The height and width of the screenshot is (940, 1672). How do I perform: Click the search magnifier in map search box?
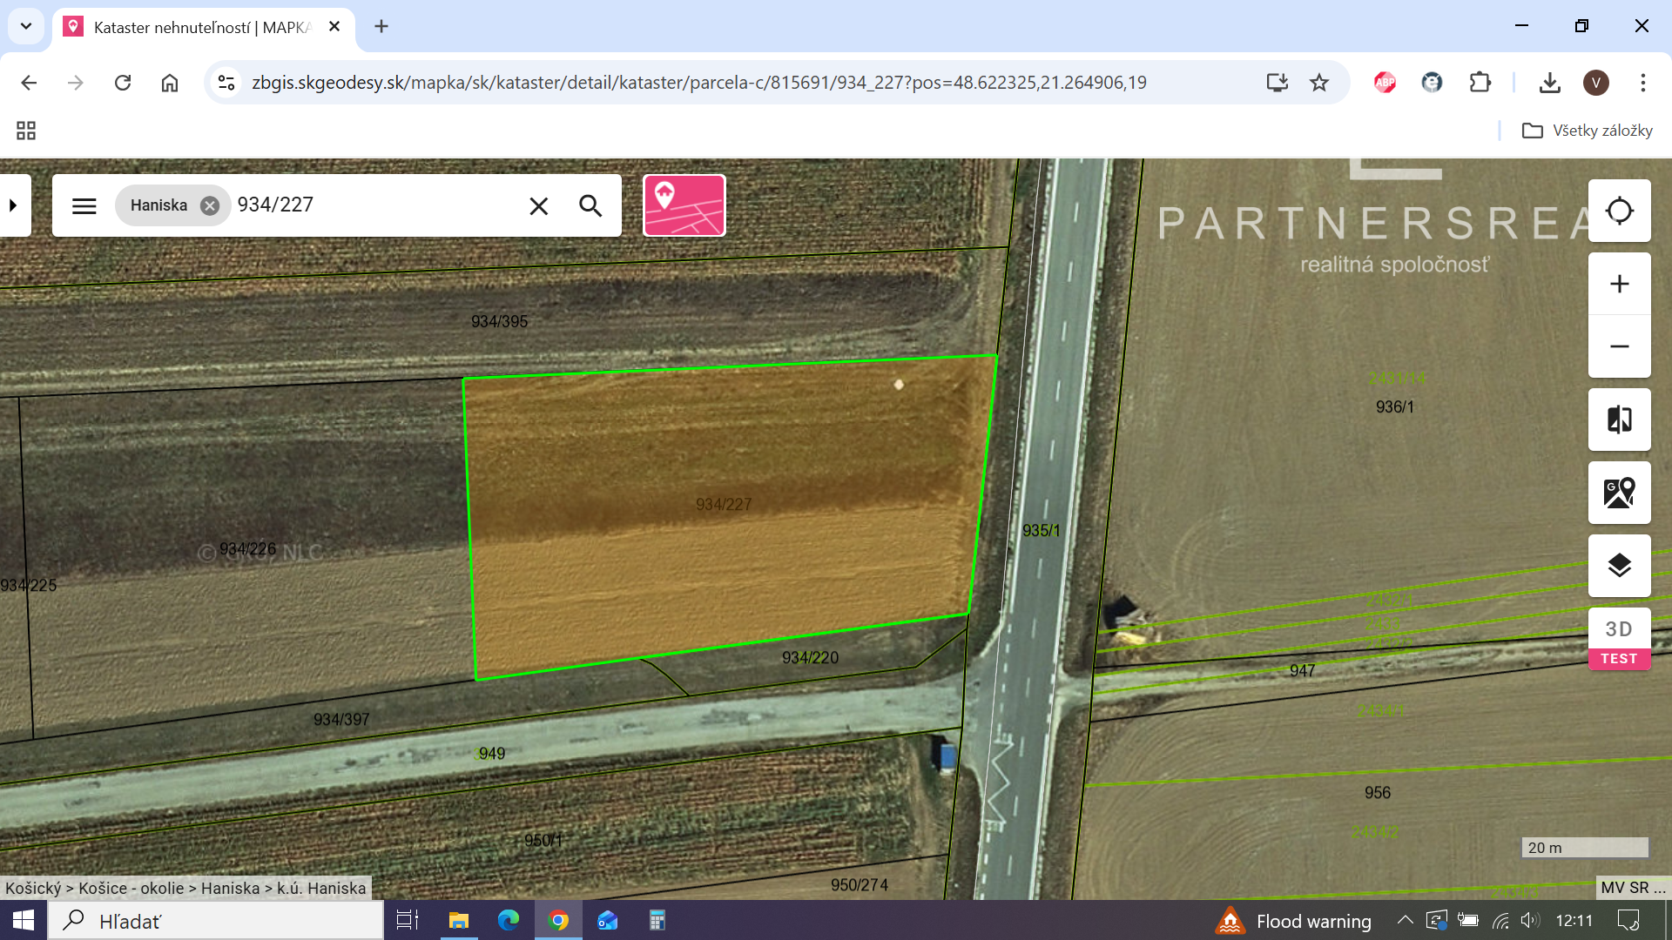tap(590, 205)
